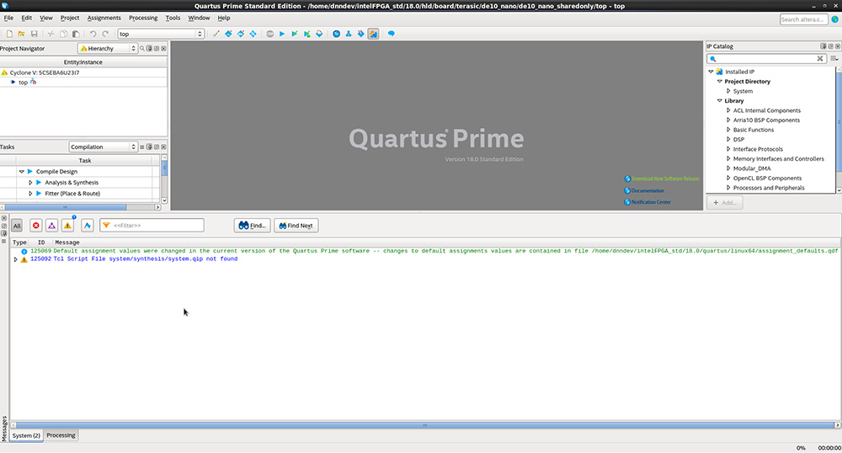842x453 pixels.
Task: Toggle the yellow warning messages filter
Action: point(67,226)
